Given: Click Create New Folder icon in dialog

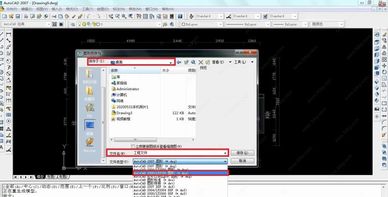Looking at the screenshot, I should (x=208, y=62).
